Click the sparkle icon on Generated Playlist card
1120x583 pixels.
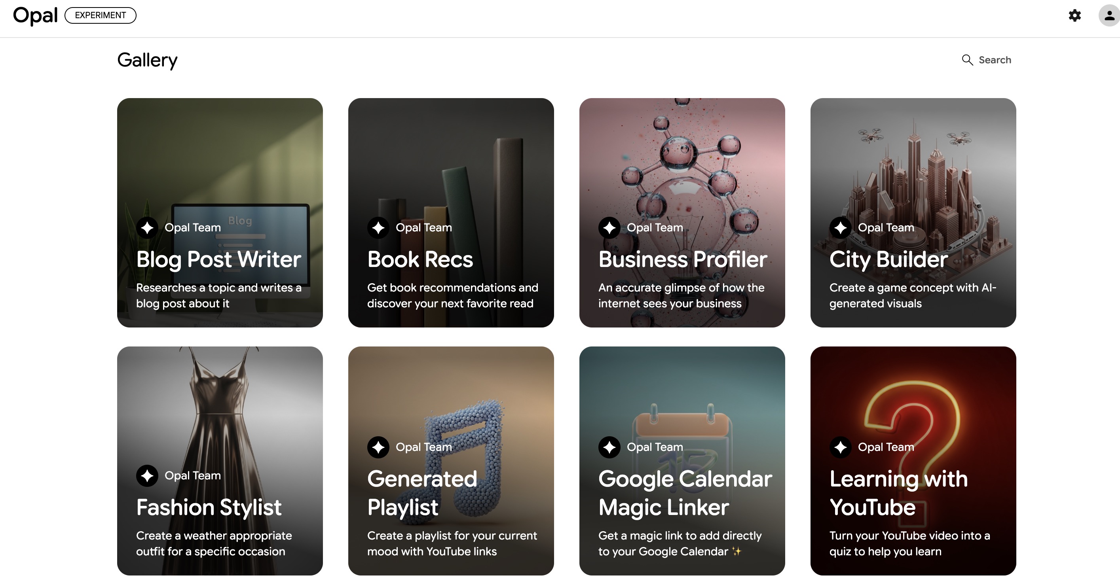[378, 447]
